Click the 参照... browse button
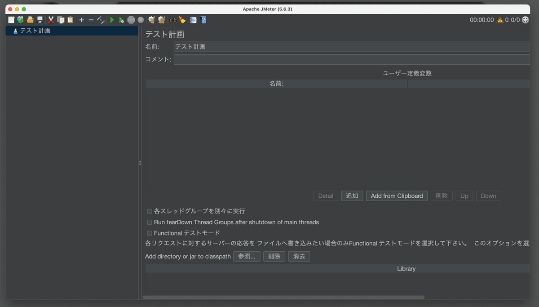 247,256
